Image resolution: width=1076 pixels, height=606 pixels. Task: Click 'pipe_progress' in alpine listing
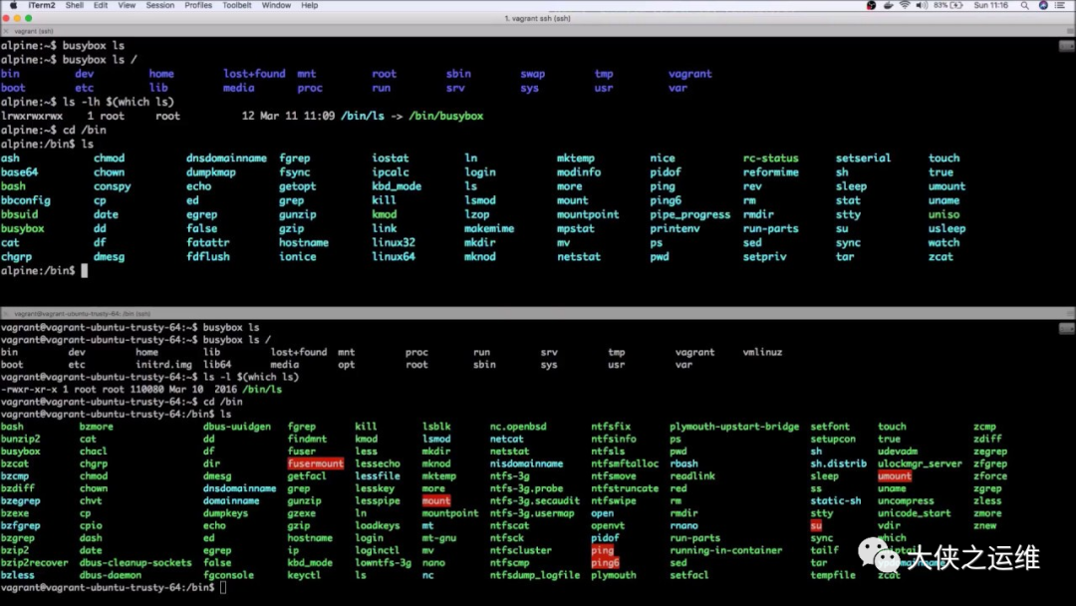pyautogui.click(x=690, y=214)
